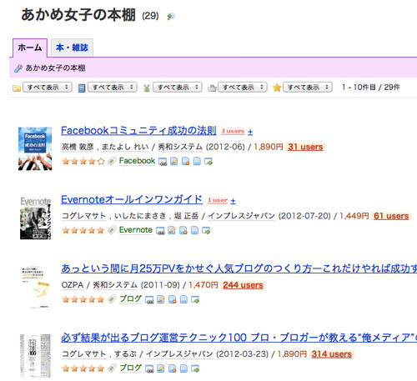Click the plus icon beside the Facebook book's 3 users badge

(250, 132)
